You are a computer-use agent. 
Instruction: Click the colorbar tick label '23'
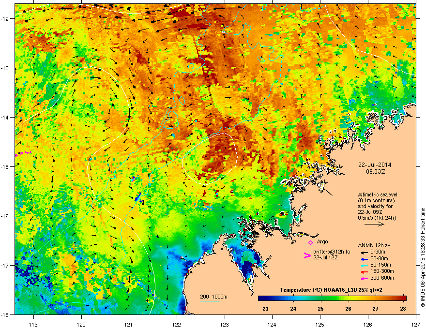tap(265, 309)
